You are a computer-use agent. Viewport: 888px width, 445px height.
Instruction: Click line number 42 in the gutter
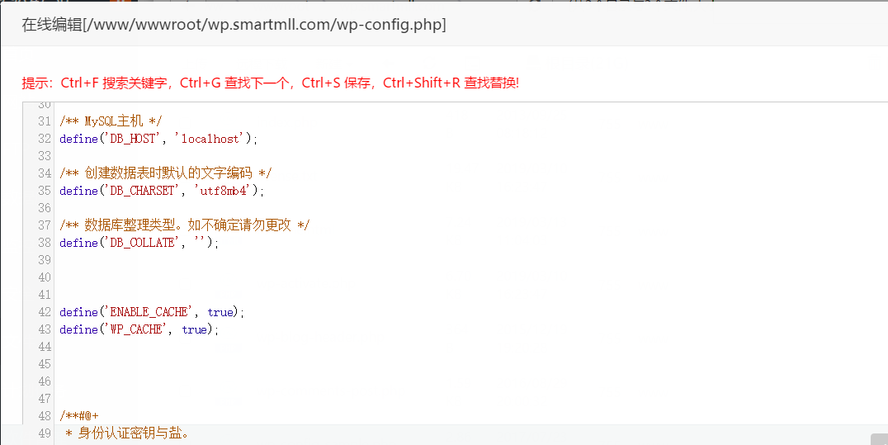45,312
